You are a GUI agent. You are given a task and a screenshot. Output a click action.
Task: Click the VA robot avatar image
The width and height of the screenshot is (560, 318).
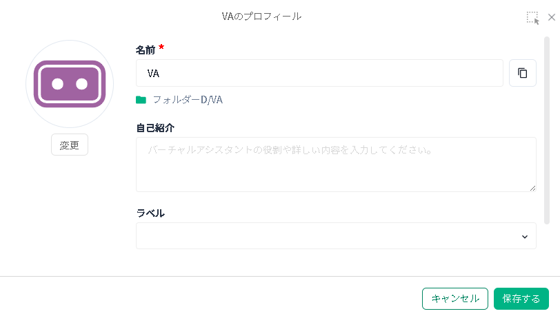point(70,84)
